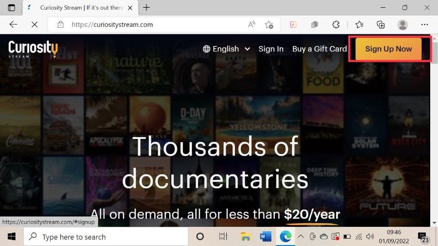The image size is (438, 246).
Task: Open a new browser tab
Action: pyautogui.click(x=146, y=8)
